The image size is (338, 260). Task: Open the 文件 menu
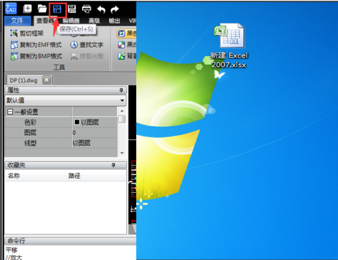pos(17,21)
